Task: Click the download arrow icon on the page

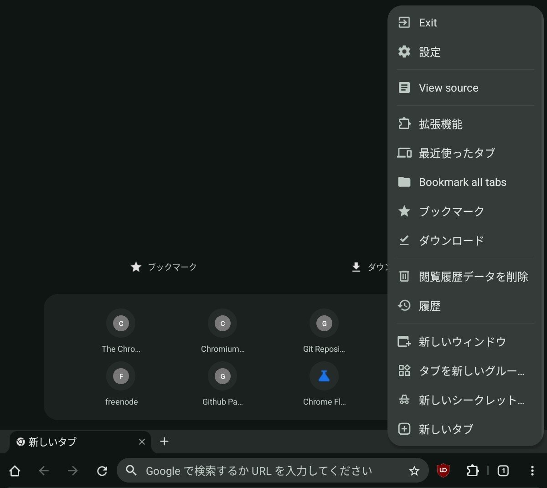Action: 356,267
